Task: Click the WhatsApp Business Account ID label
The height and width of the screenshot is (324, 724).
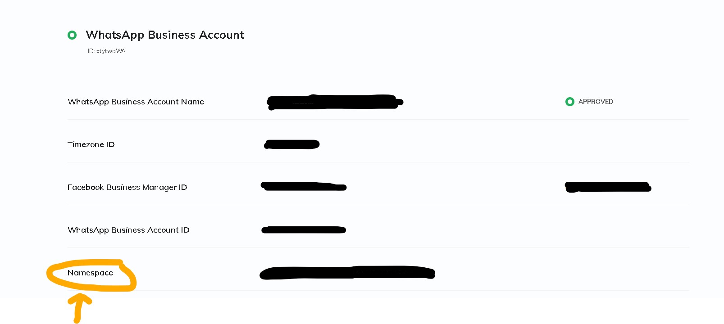Action: (x=128, y=230)
